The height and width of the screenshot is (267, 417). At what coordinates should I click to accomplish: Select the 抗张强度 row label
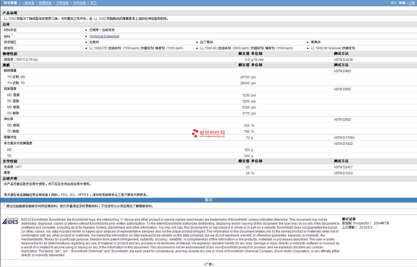(10, 89)
